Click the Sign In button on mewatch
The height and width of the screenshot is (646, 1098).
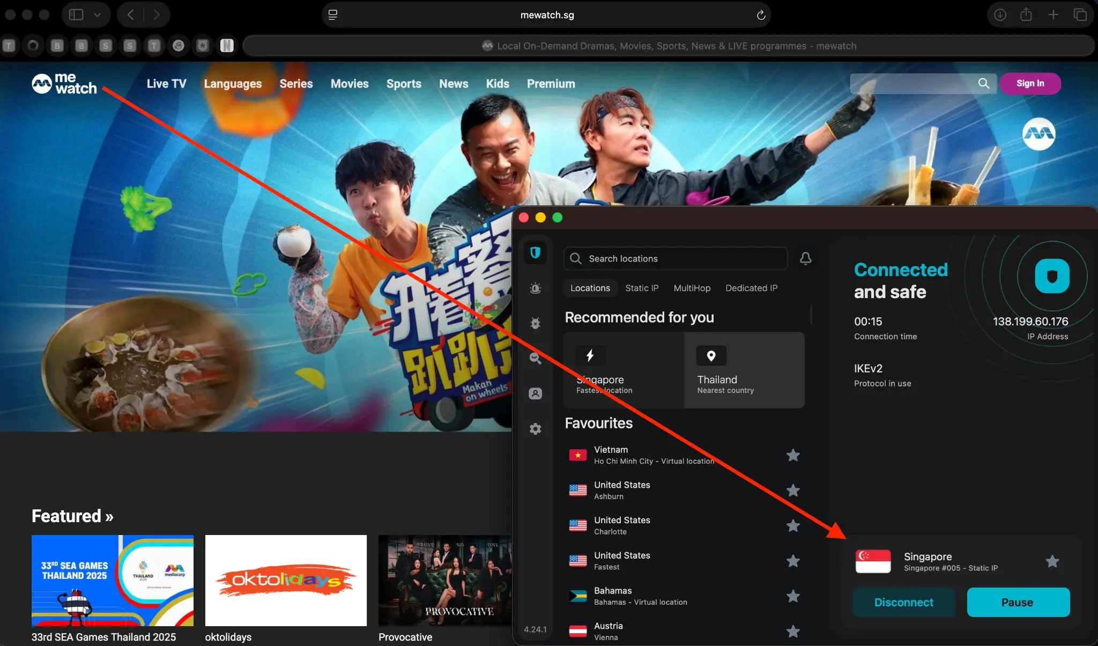pos(1030,84)
